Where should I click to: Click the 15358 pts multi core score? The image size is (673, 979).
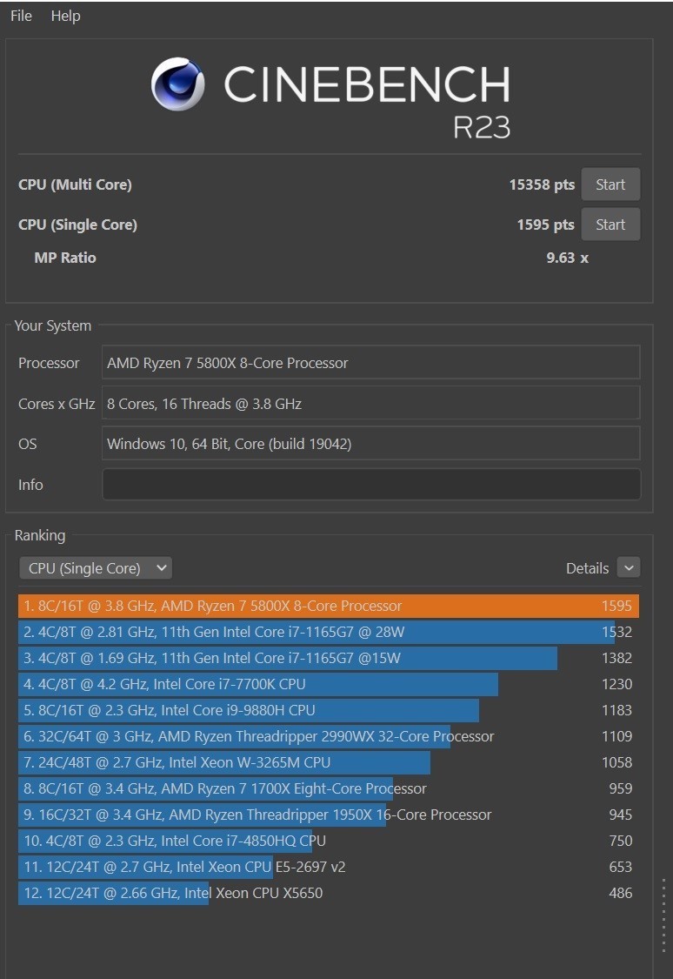coord(542,184)
